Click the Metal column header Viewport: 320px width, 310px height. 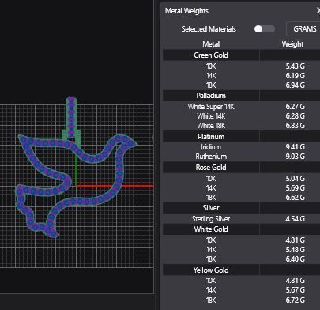pos(211,44)
